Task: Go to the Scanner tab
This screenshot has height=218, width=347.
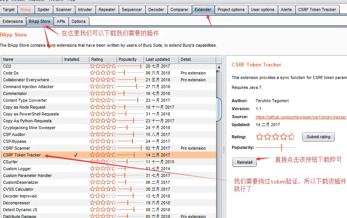Action: click(x=64, y=10)
